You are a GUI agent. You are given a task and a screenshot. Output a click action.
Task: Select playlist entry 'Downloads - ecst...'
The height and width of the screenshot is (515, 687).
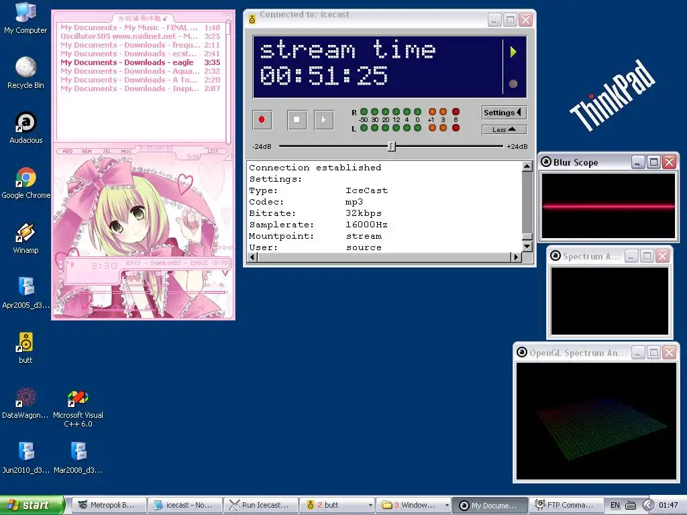(140, 54)
